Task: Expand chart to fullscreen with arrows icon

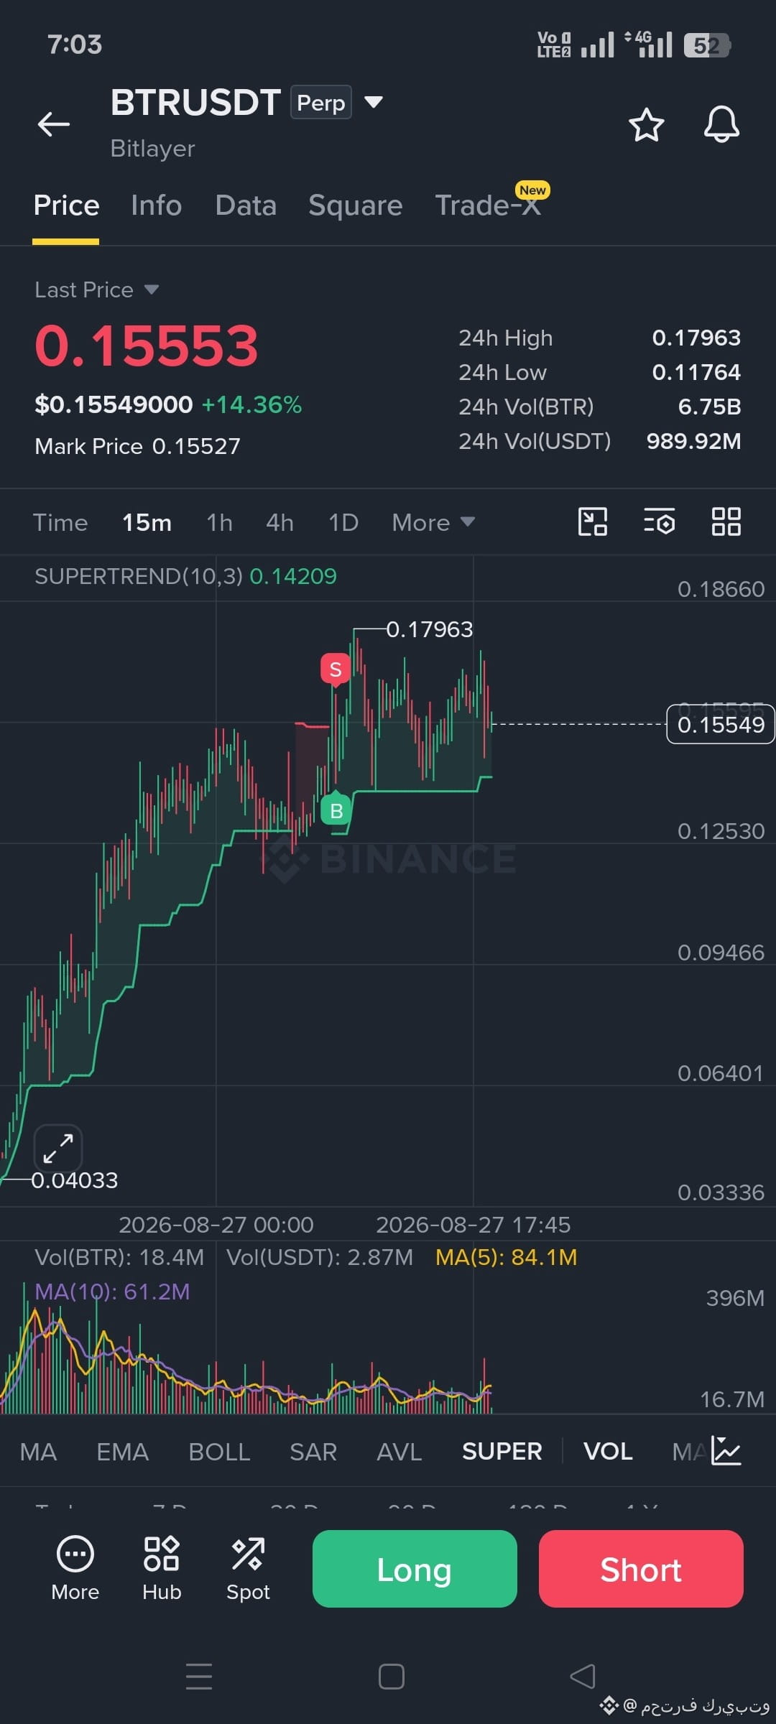Action: click(x=58, y=1148)
